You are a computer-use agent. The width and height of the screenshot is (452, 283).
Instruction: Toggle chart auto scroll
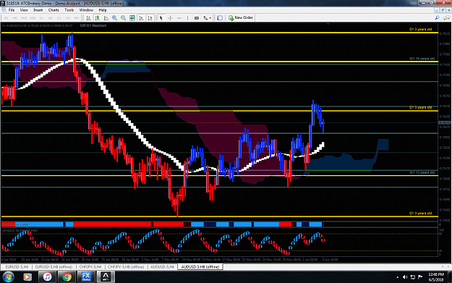coord(141,18)
